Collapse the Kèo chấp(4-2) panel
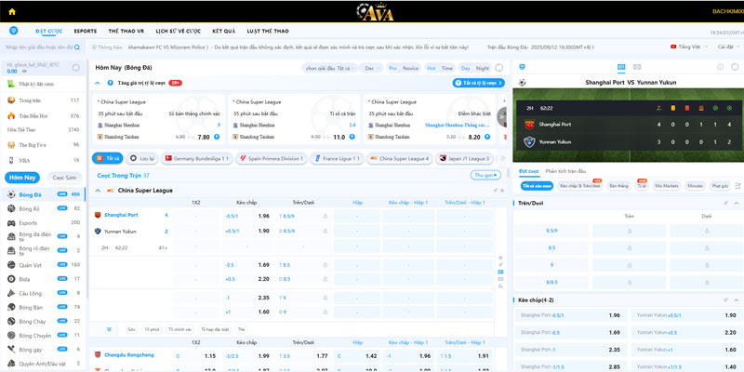 coord(737,300)
